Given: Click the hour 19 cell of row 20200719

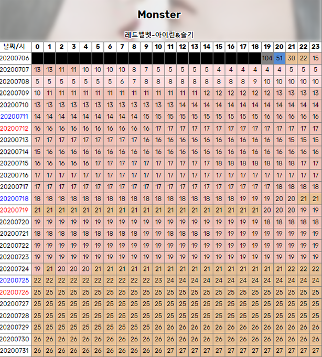Looking at the screenshot, I should point(267,210).
